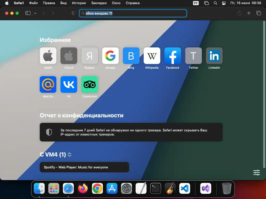Image resolution: width=266 pixels, height=199 pixels.
Task: Toggle the Safari sidebar button
Action: 28,13
